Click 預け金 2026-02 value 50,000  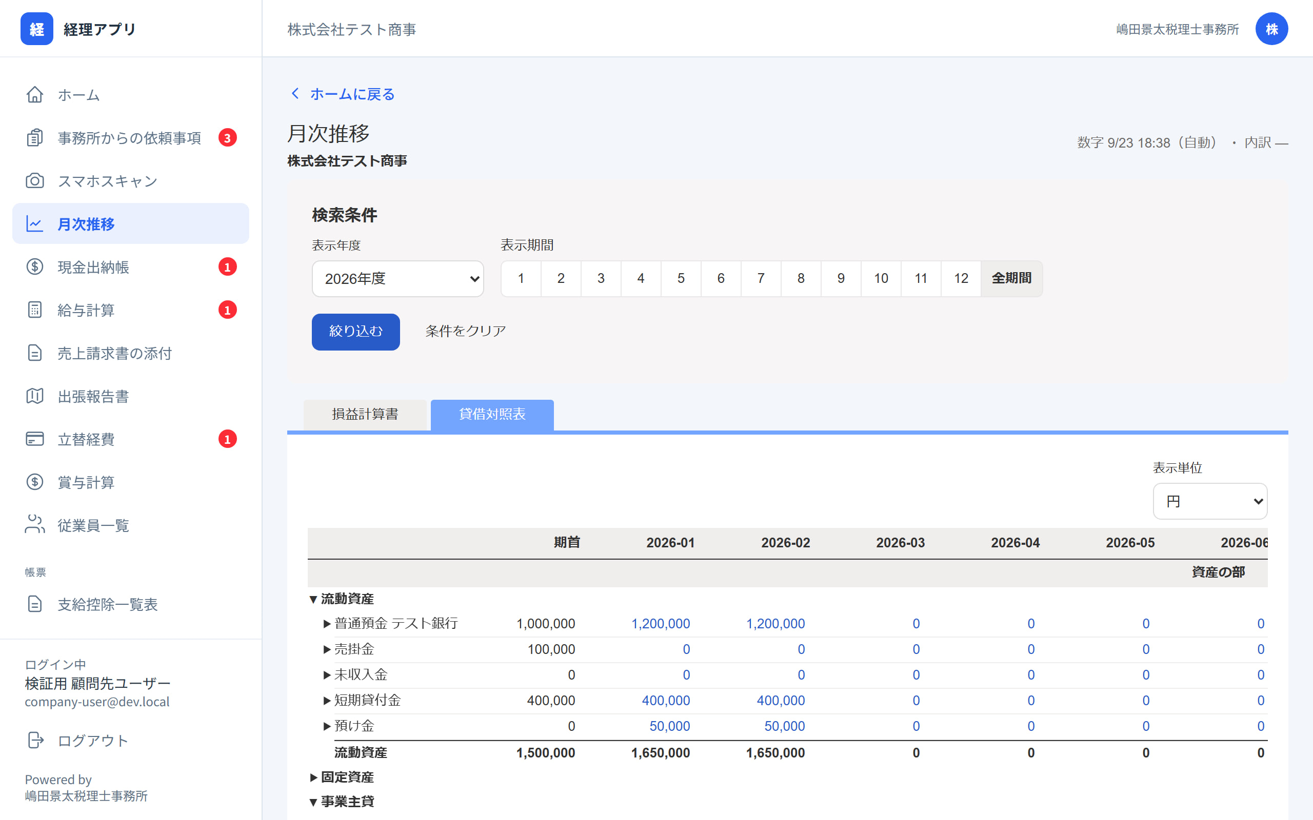[x=785, y=727]
